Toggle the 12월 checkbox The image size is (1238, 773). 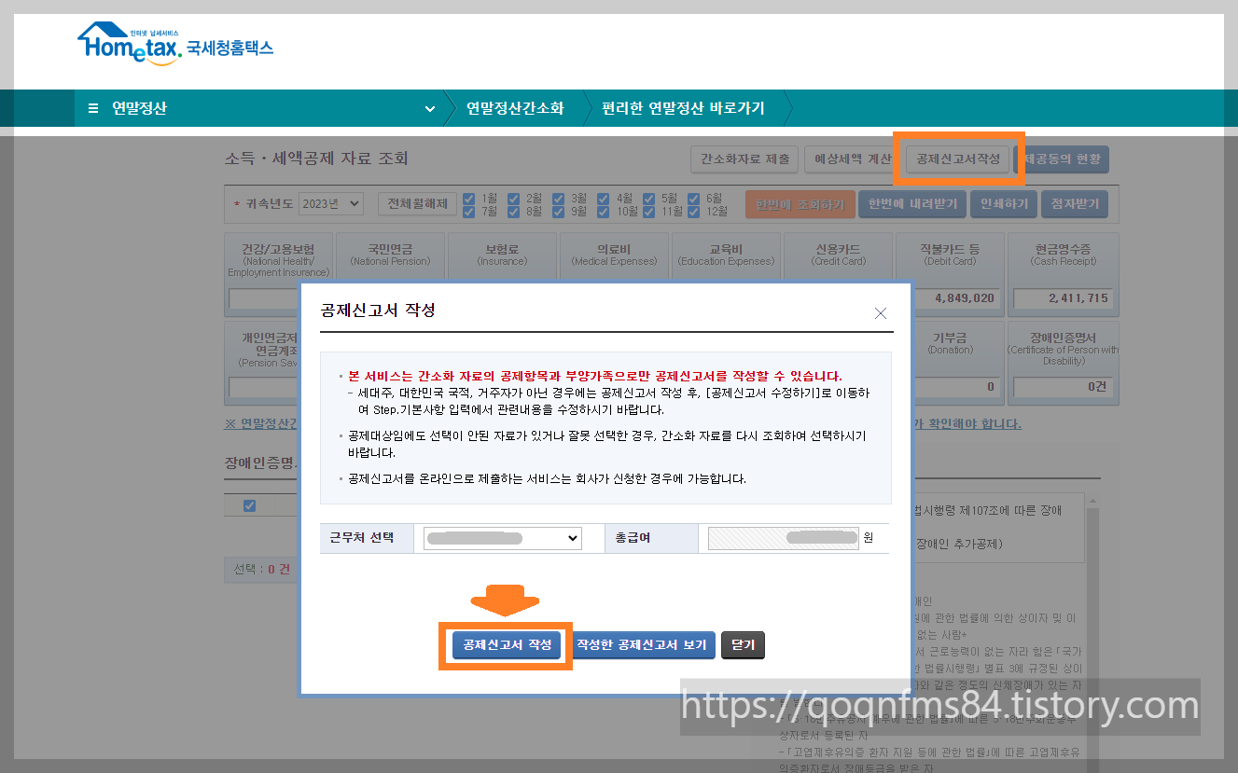point(693,211)
